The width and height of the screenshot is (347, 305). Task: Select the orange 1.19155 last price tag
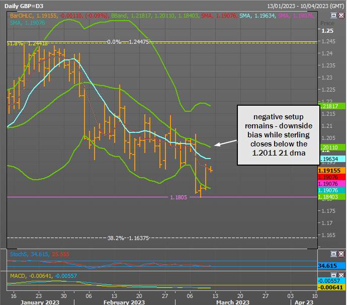(331, 171)
